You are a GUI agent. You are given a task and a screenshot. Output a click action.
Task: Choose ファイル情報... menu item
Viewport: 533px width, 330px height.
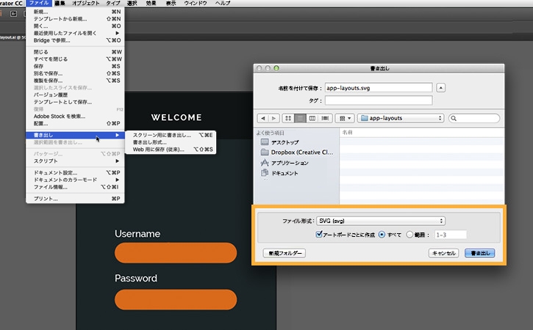[x=75, y=187]
